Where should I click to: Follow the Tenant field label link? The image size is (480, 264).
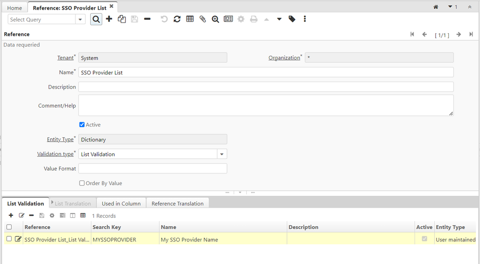(65, 58)
